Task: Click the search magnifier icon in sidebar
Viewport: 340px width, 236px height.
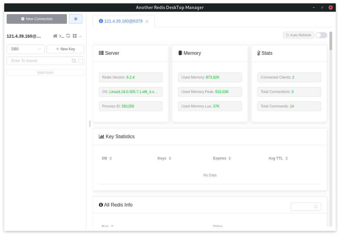Action: pos(74,61)
